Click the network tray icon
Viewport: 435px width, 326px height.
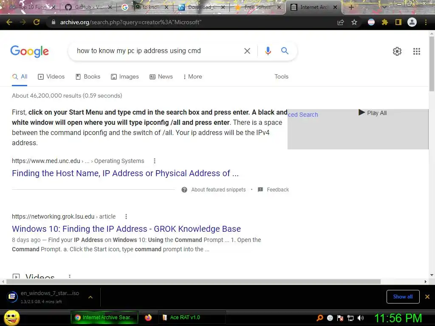tap(350, 318)
